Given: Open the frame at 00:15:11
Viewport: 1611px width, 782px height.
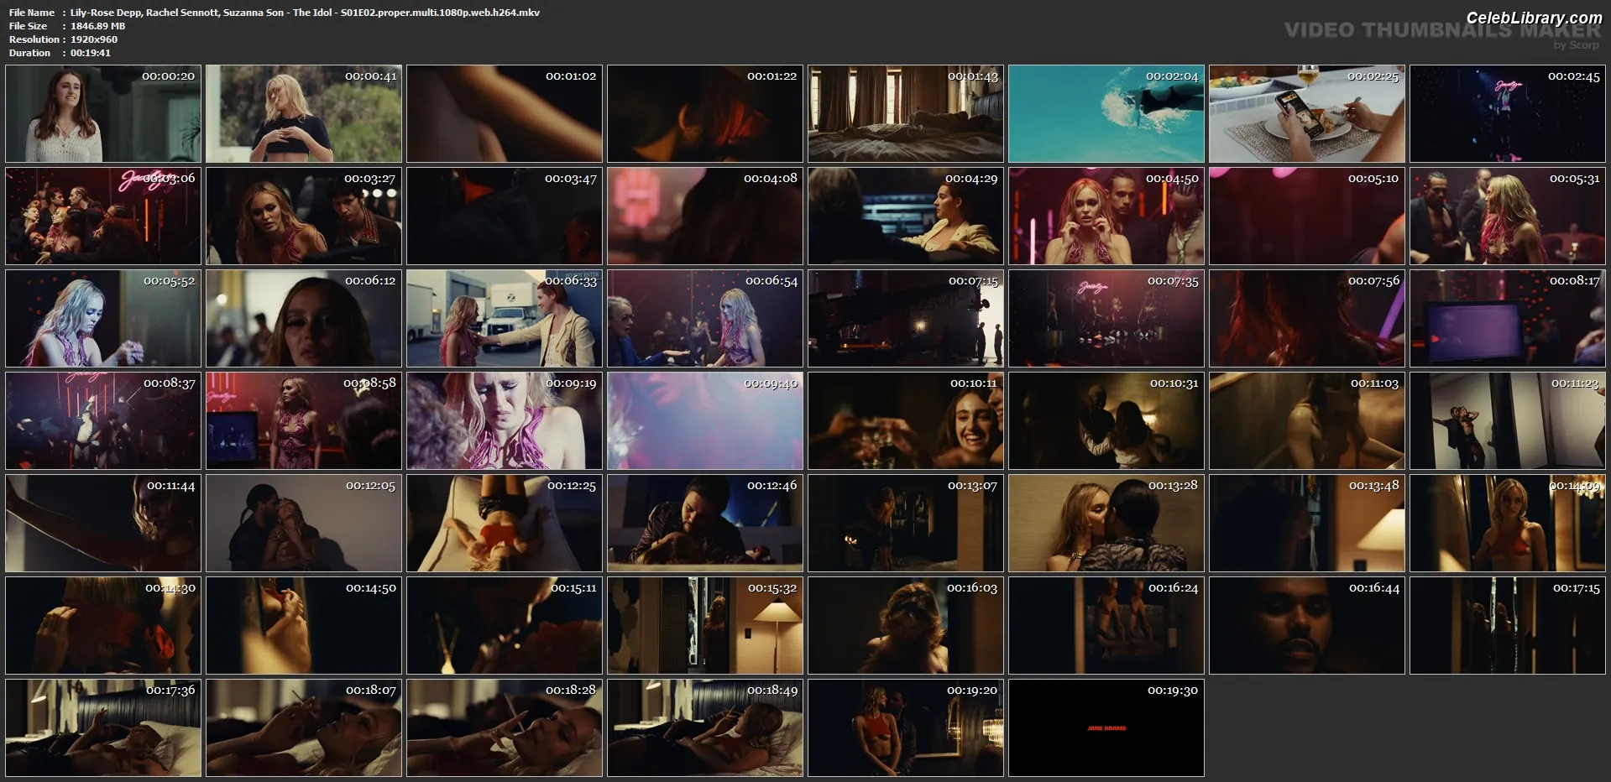Looking at the screenshot, I should coord(505,625).
